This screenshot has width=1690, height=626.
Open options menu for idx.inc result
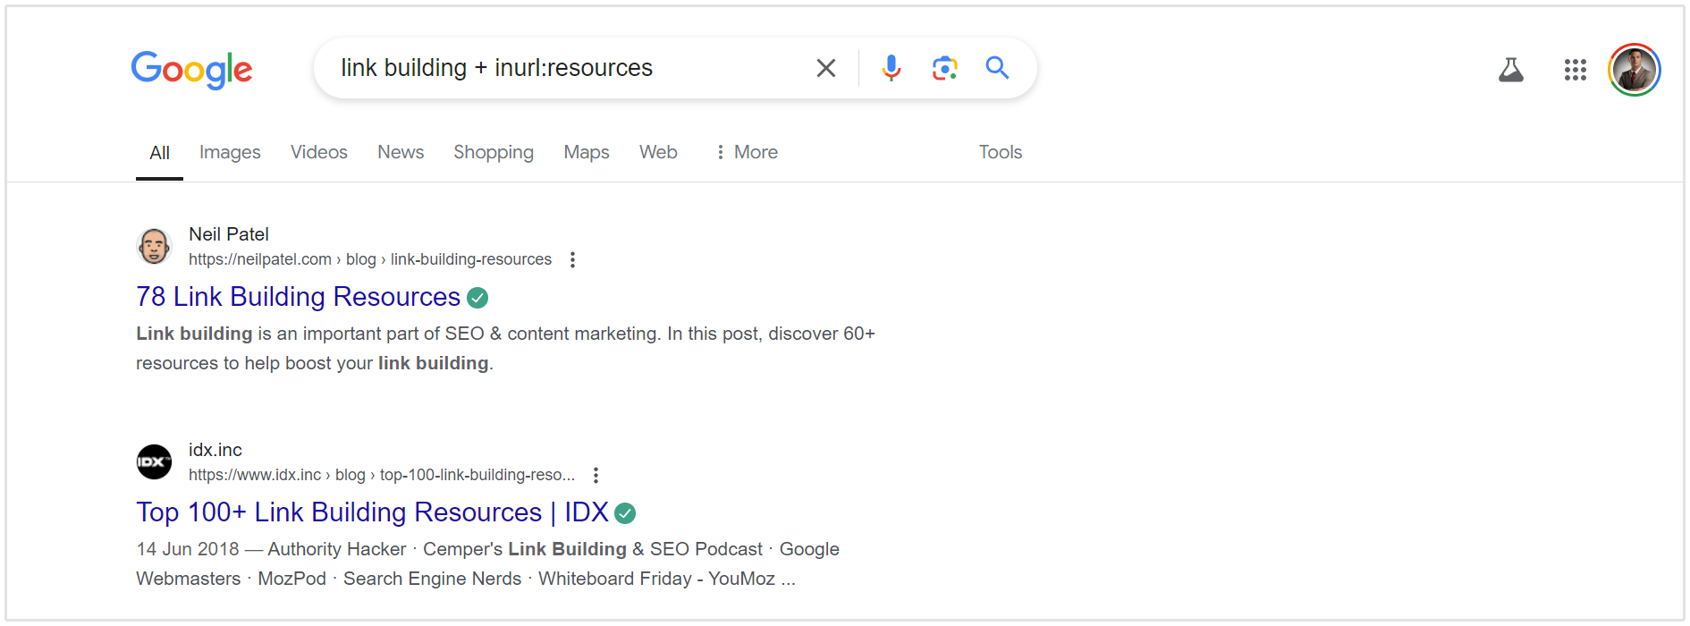596,475
